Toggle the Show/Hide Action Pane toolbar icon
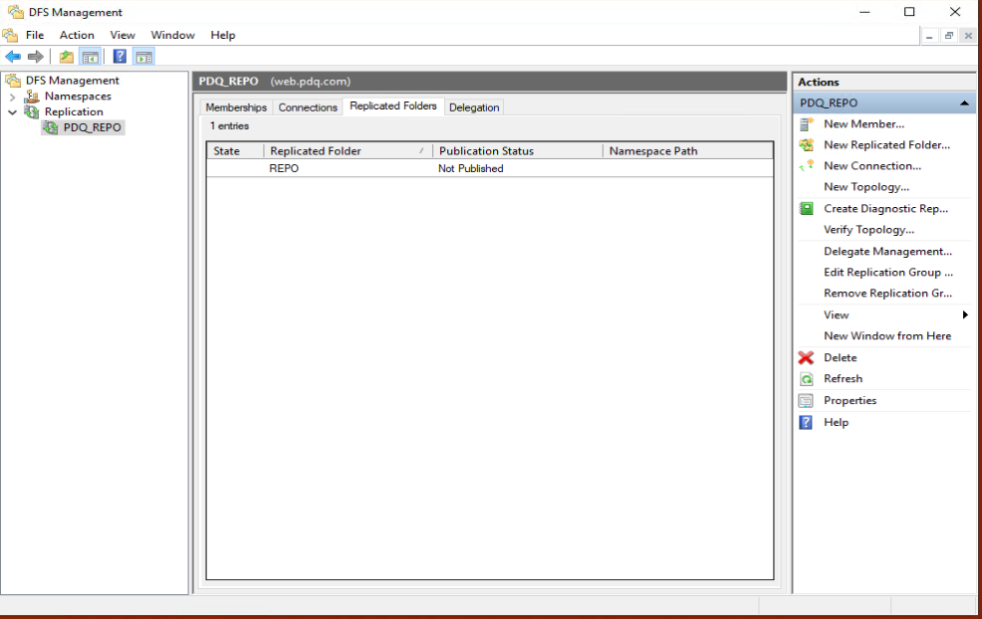The width and height of the screenshot is (982, 619). tap(144, 57)
